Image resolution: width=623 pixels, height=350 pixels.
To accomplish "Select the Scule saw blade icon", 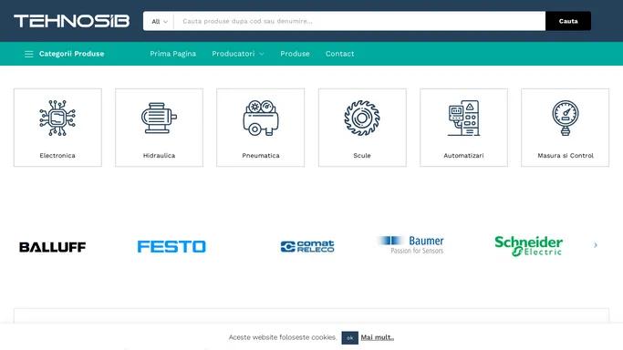I will click(x=362, y=118).
